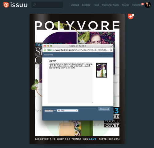Click the Polyvore magazine cover title
This screenshot has width=154, height=148.
pyautogui.click(x=77, y=25)
